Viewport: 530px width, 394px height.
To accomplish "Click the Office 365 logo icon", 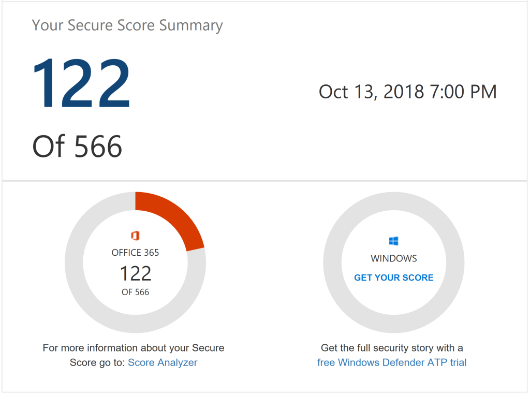I will point(135,236).
